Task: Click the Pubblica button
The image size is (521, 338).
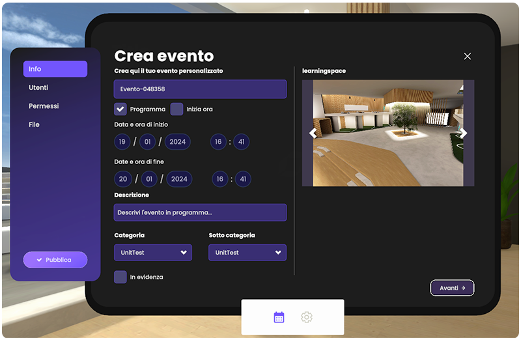Action: (x=55, y=260)
